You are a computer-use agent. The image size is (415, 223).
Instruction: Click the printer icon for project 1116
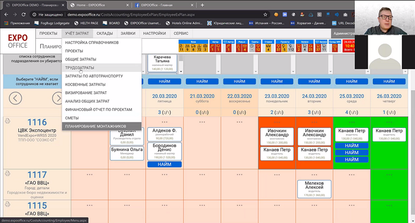(x=8, y=121)
